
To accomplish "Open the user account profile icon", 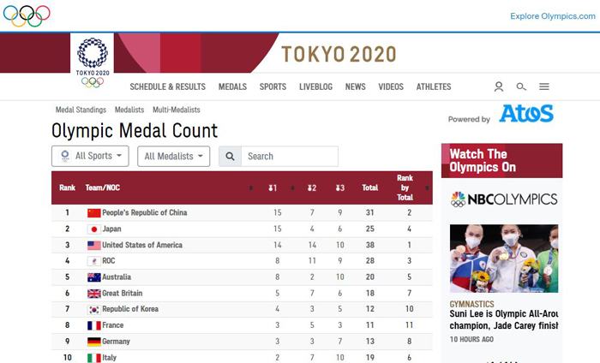I will coord(499,86).
